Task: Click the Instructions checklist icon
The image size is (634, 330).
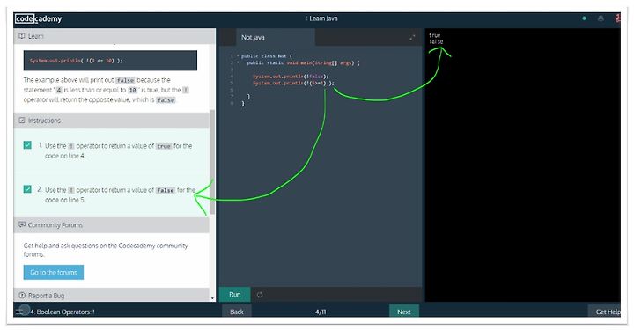Action: (x=22, y=121)
